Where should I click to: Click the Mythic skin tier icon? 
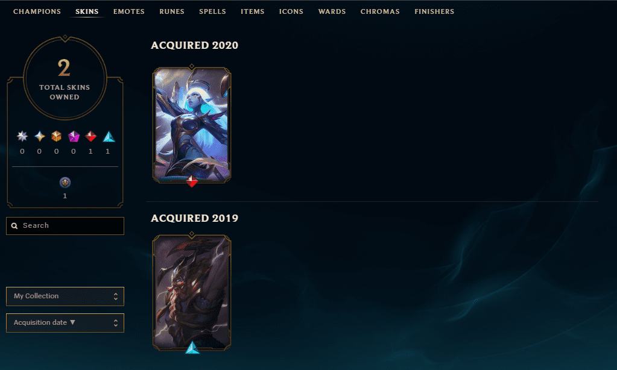coord(39,136)
